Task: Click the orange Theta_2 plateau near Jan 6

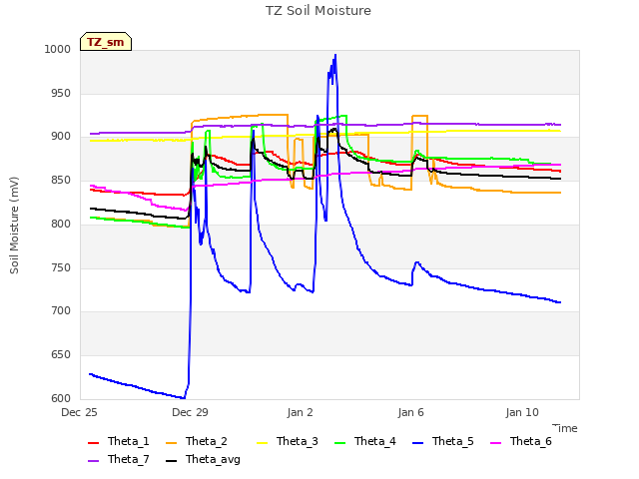Action: [419, 116]
